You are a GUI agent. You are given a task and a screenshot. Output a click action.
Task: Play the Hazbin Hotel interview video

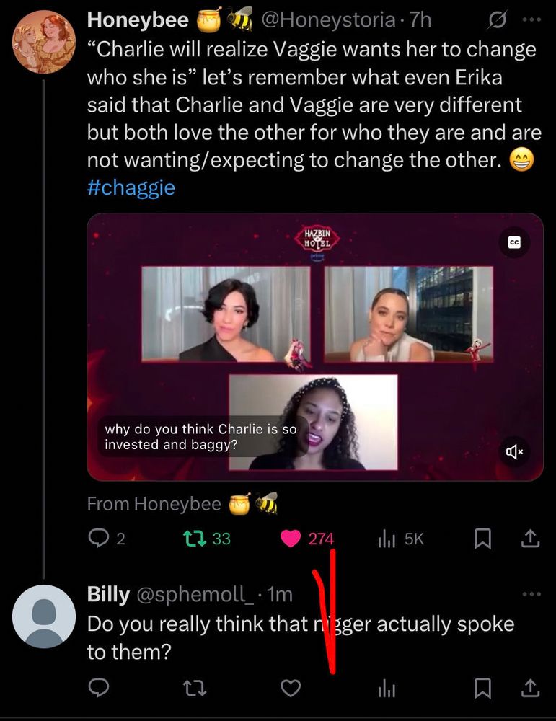314,346
